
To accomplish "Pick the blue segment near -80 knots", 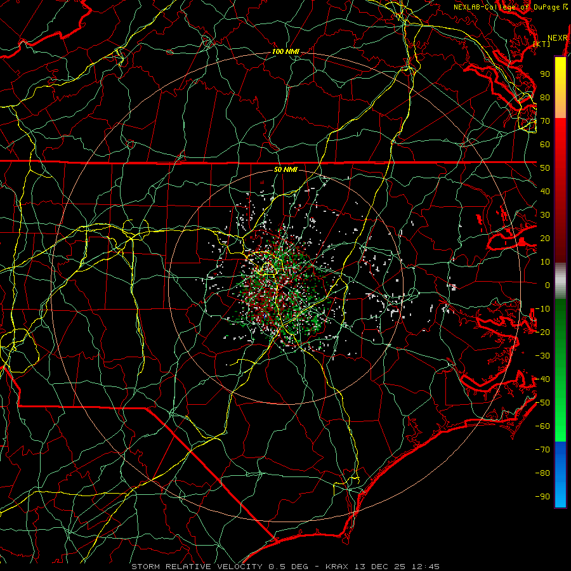I will 560,473.
